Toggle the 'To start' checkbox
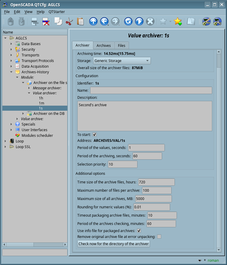 [95, 134]
